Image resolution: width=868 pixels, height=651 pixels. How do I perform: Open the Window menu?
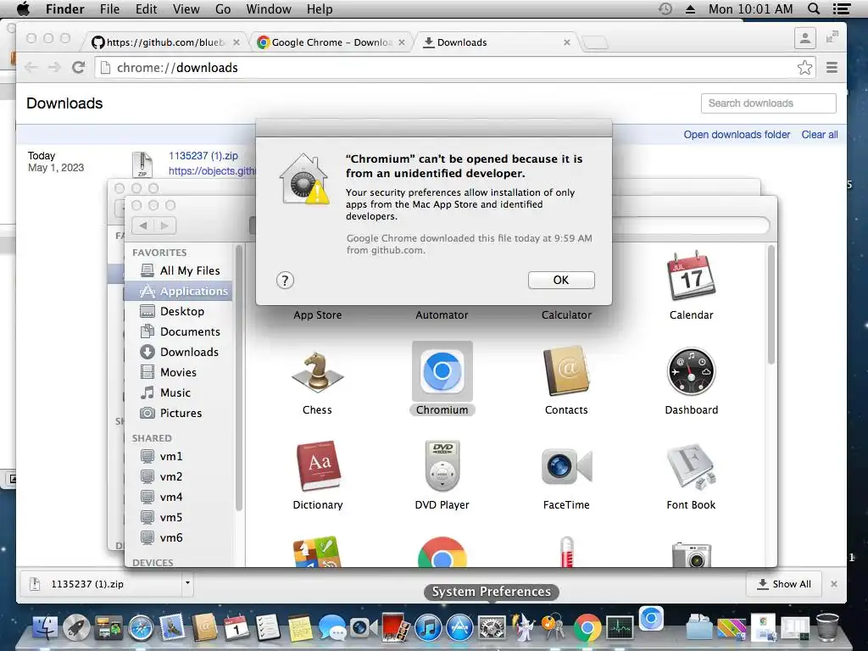pyautogui.click(x=269, y=8)
